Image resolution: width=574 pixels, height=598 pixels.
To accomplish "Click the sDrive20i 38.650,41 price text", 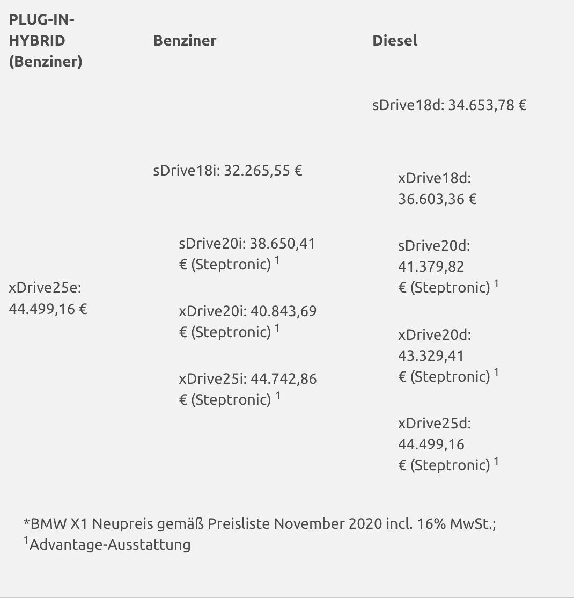I will (247, 244).
